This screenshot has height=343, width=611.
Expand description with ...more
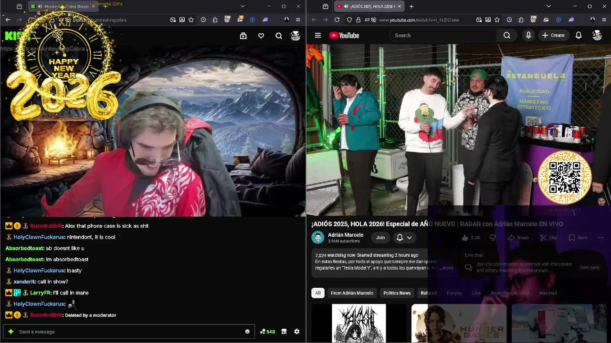[446, 268]
